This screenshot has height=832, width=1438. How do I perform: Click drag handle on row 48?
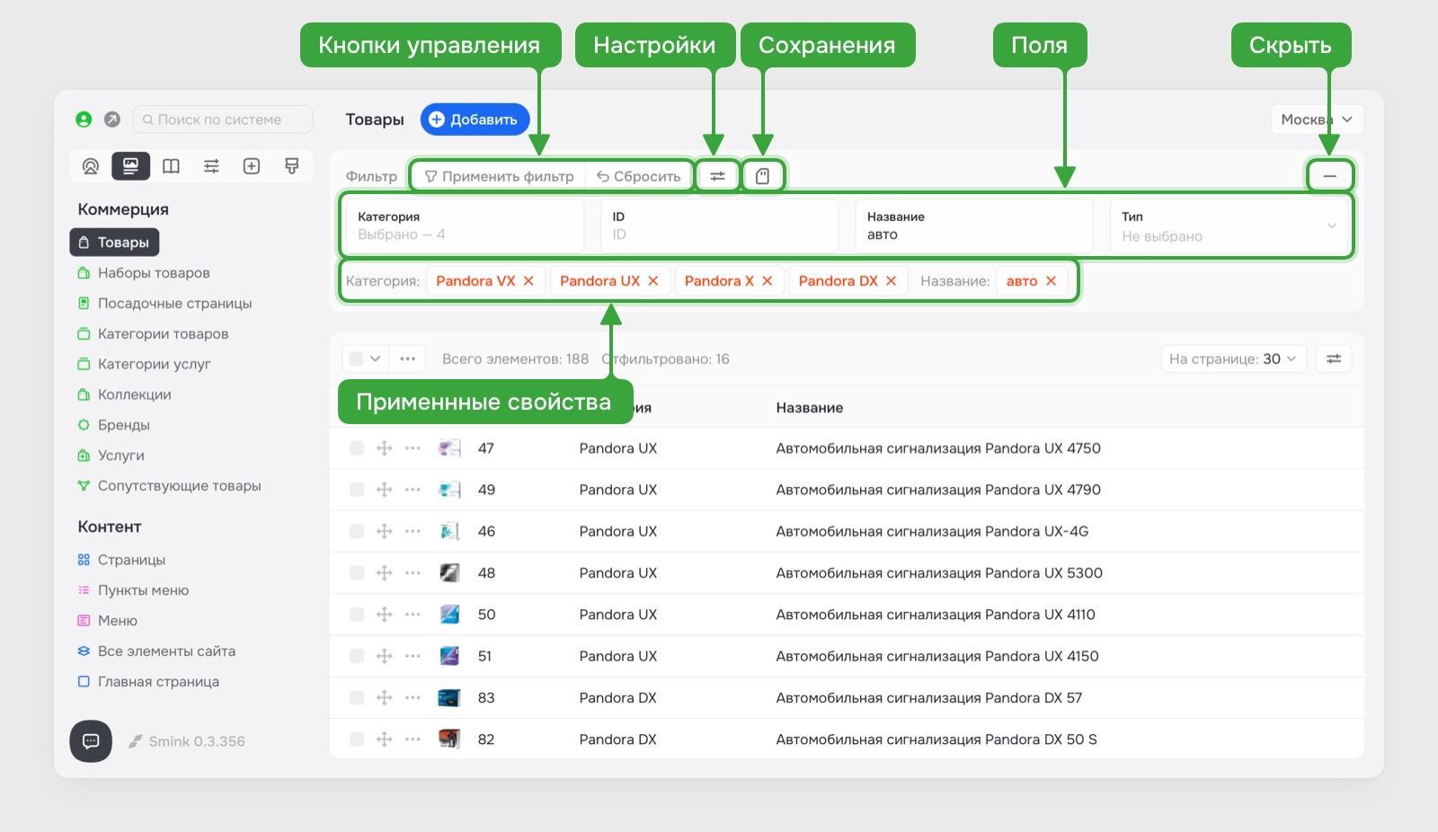click(x=385, y=573)
